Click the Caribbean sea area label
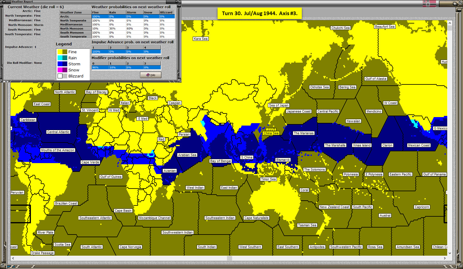463x269 pixels. tap(28, 120)
